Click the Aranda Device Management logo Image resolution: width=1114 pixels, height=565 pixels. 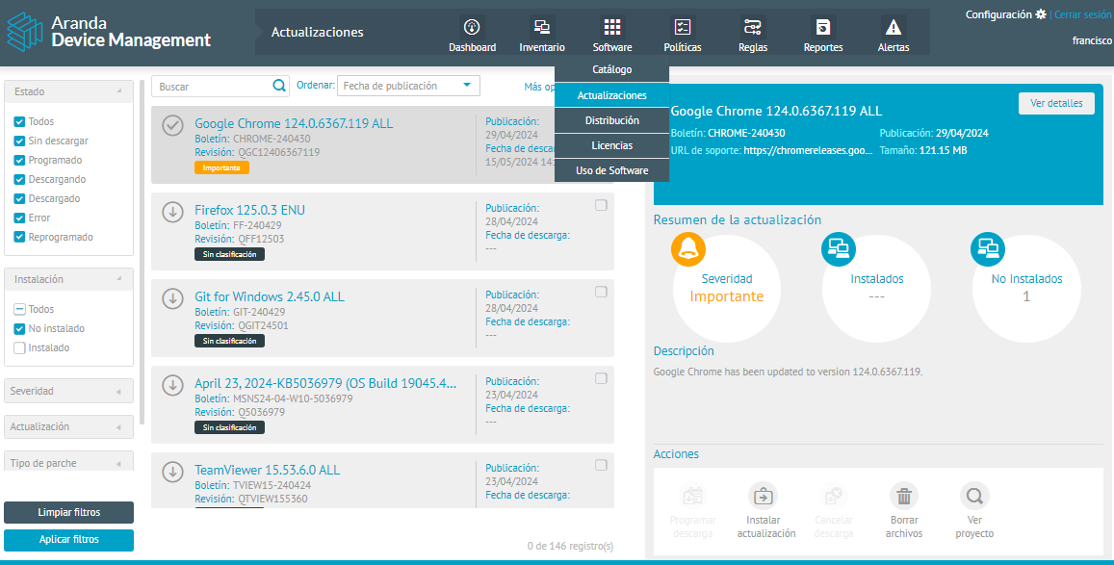(110, 31)
